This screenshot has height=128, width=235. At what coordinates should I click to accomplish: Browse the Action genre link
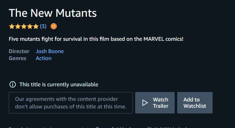coord(44,58)
